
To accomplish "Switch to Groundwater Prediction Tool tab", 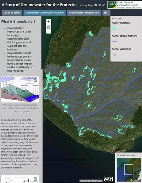I will (84, 13).
